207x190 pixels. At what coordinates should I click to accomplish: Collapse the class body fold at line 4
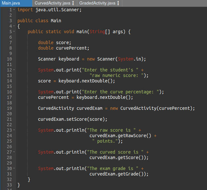tap(14, 26)
